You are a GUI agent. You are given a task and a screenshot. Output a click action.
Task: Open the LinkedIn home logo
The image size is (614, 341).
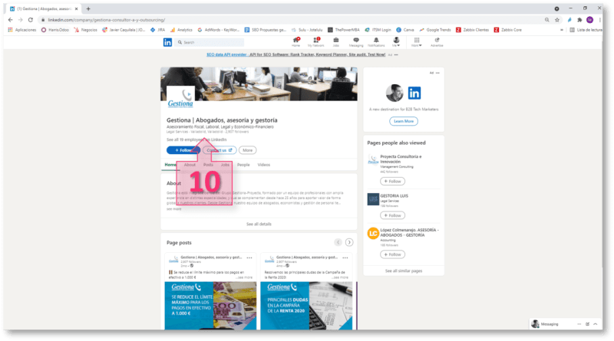click(167, 42)
